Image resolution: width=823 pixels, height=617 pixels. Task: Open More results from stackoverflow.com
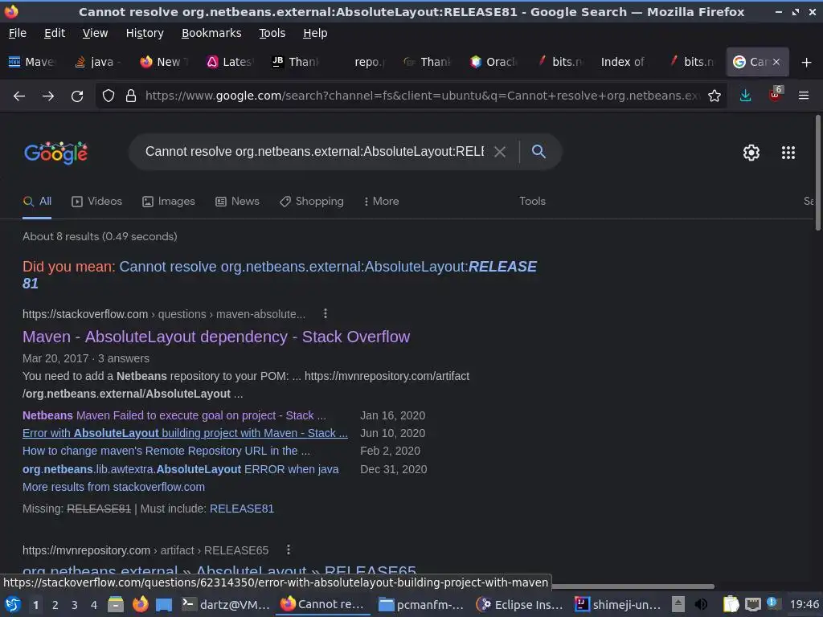pyautogui.click(x=113, y=488)
